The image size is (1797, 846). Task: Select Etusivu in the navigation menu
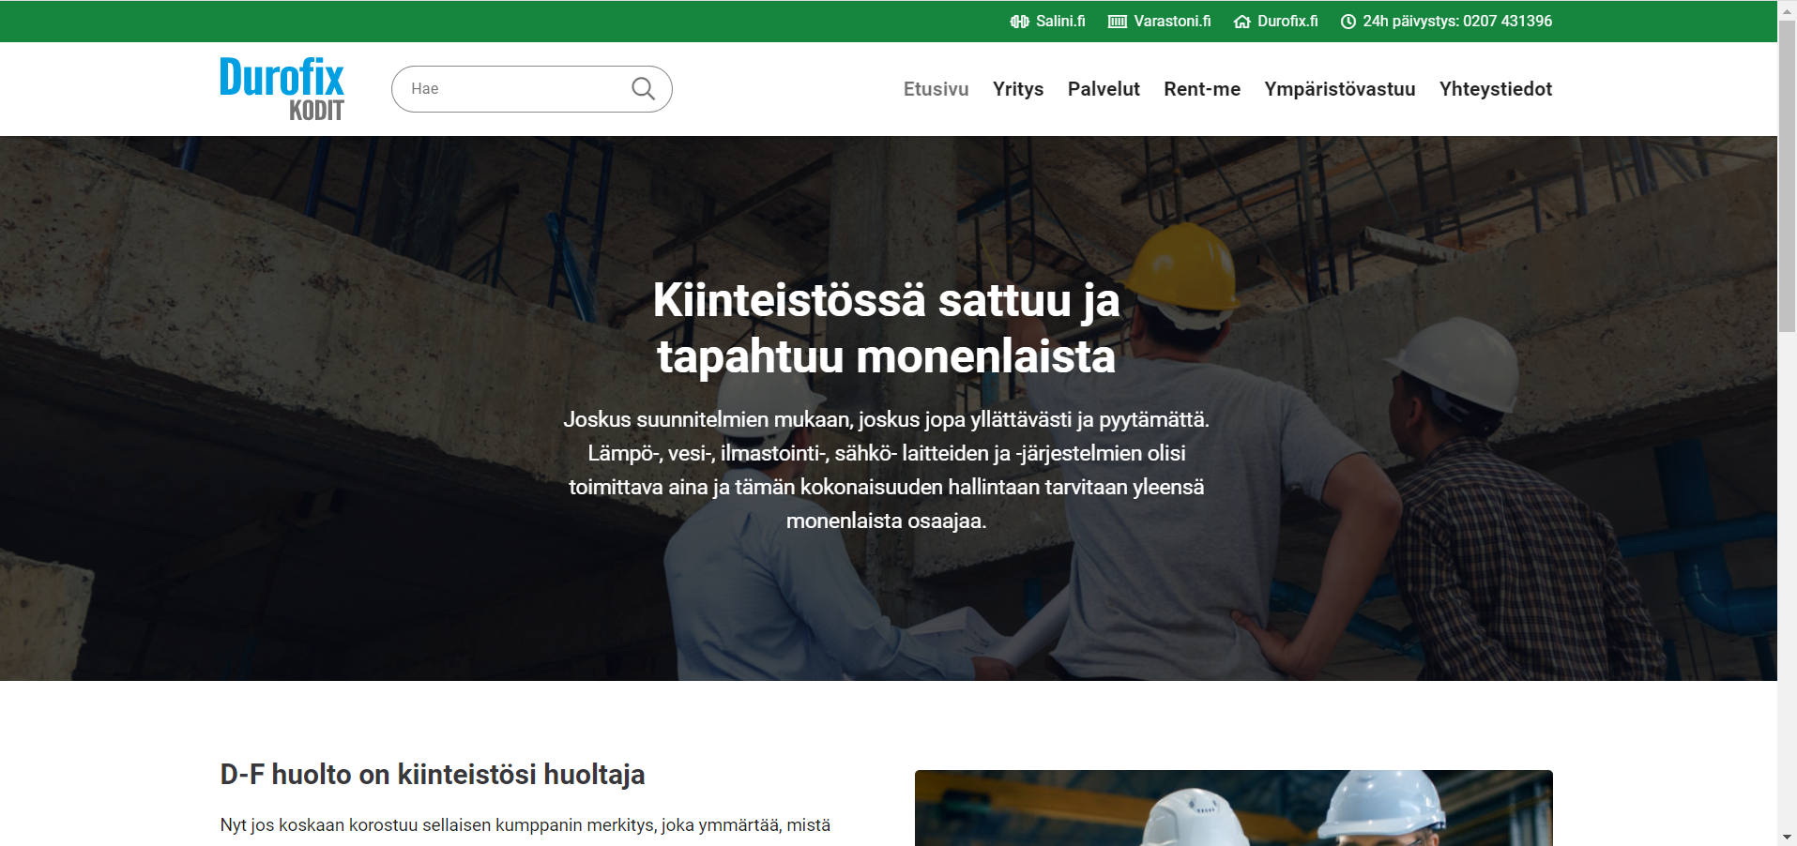click(936, 89)
